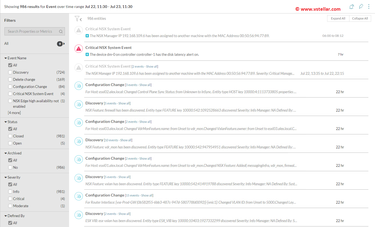
Task: Click the search magnifier icon in filters
Action: [x=61, y=32]
